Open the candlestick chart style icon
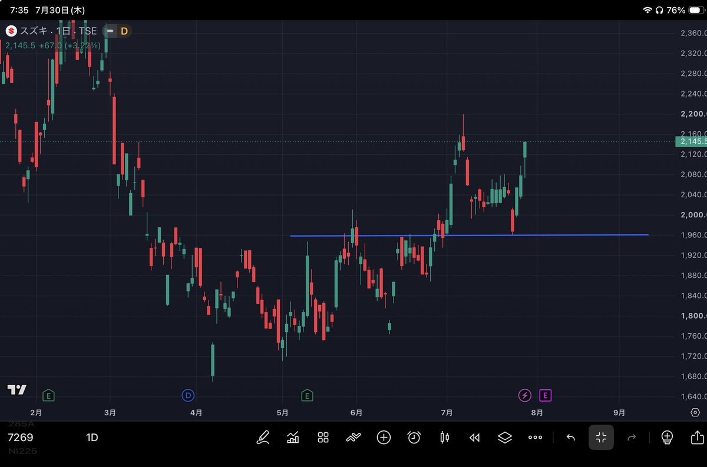707x467 pixels. pyautogui.click(x=444, y=438)
